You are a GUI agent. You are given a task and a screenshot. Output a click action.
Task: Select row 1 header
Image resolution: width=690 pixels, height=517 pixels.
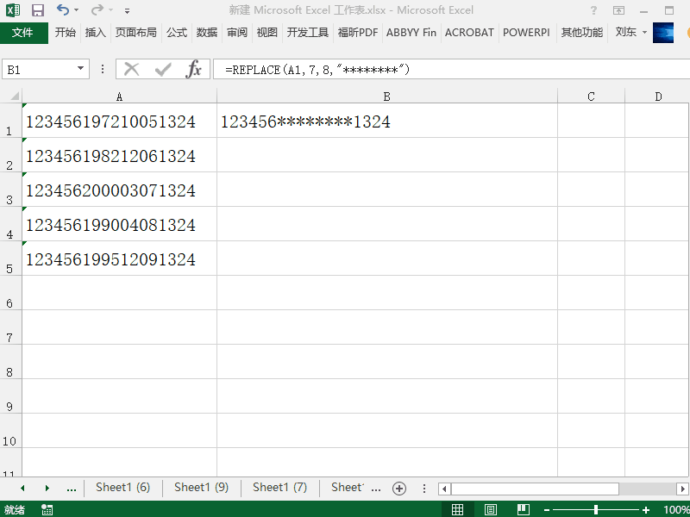tap(10, 121)
